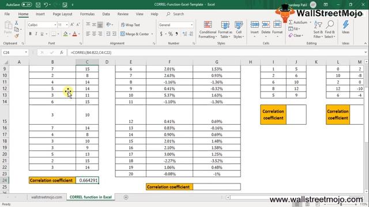This screenshot has width=369, height=207.
Task: Open Find & Select menu
Action: (330, 30)
